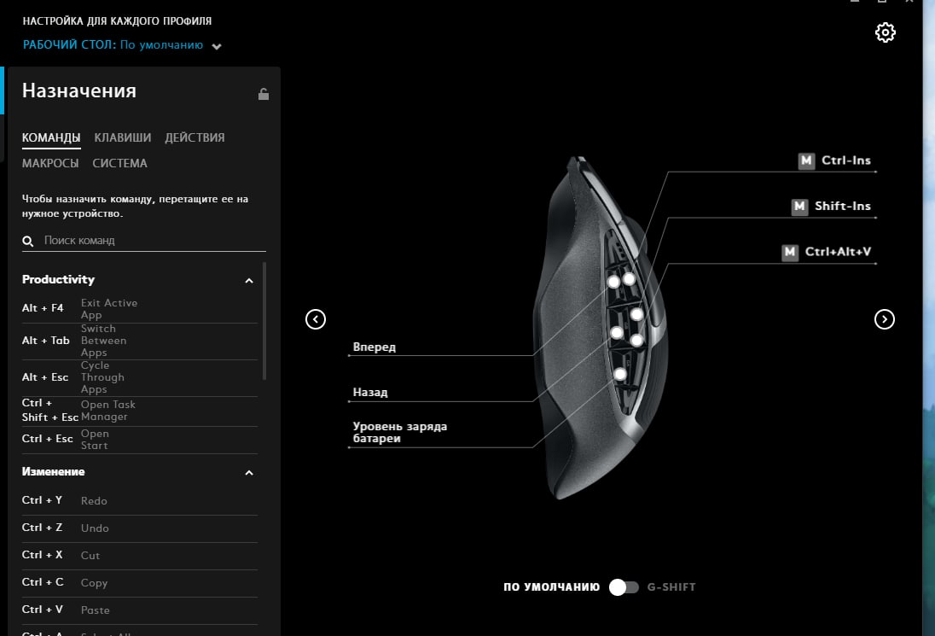935x636 pixels.
Task: Select Alt + Tab Switch Between Apps command
Action: pos(140,341)
